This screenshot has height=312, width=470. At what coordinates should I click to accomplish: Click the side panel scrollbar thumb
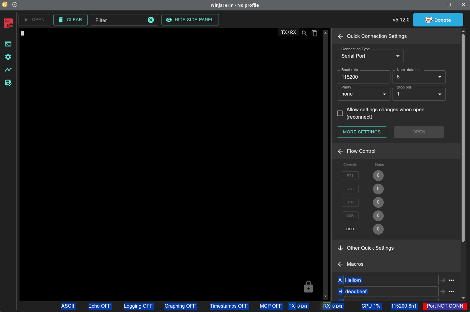click(x=463, y=137)
